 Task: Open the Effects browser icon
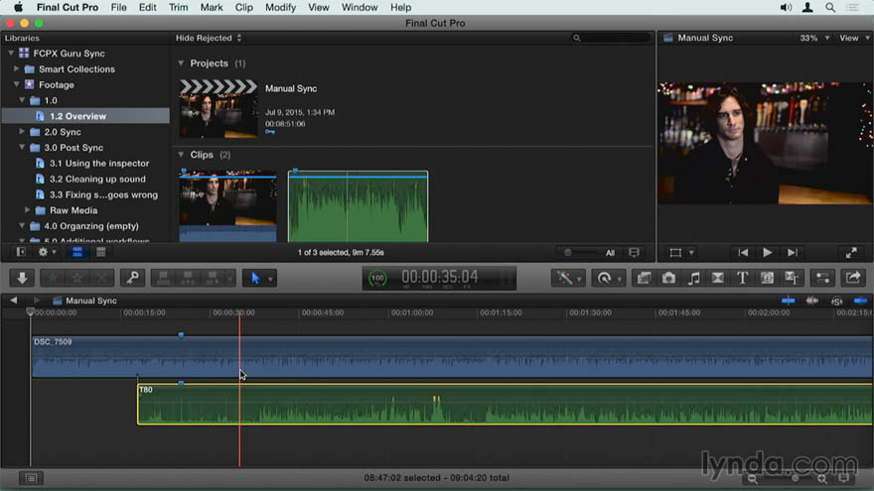click(644, 278)
